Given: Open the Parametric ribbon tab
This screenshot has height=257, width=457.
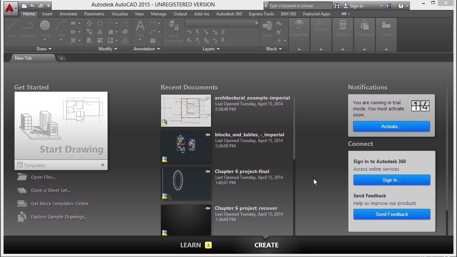Looking at the screenshot, I should point(94,13).
